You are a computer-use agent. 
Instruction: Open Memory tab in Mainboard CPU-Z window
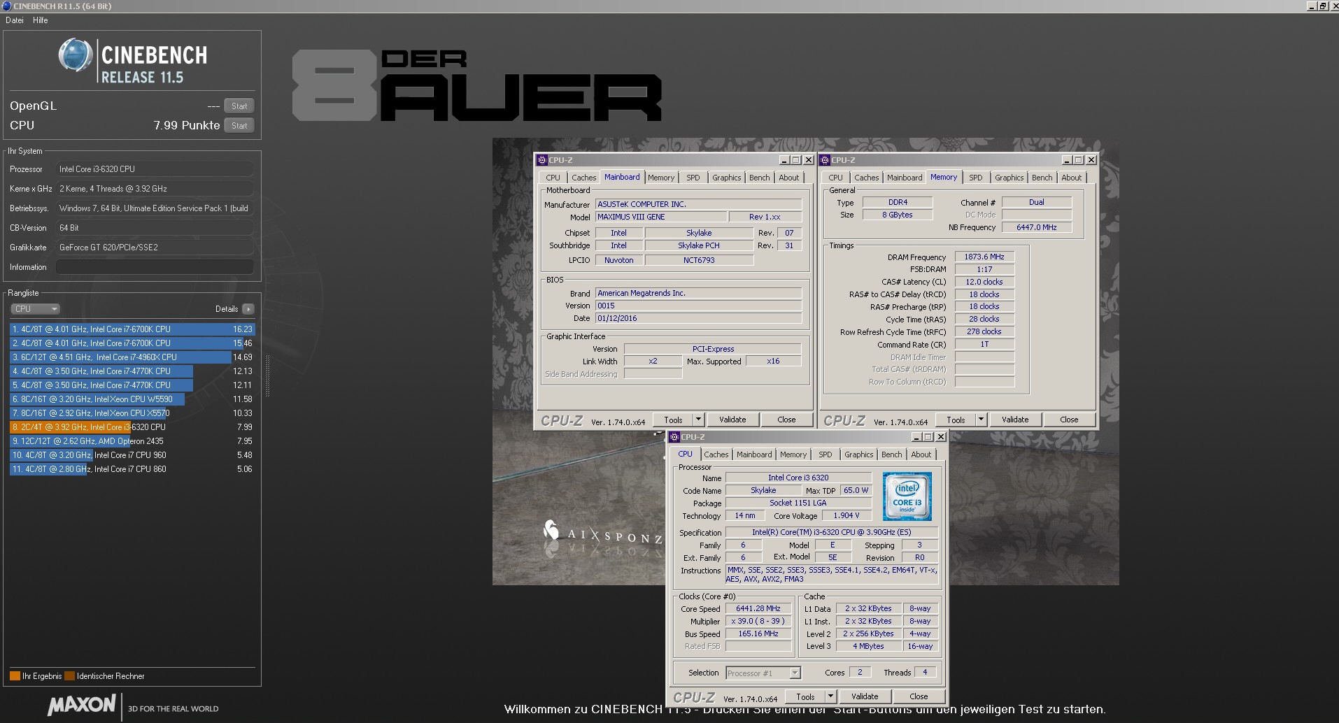pos(661,178)
